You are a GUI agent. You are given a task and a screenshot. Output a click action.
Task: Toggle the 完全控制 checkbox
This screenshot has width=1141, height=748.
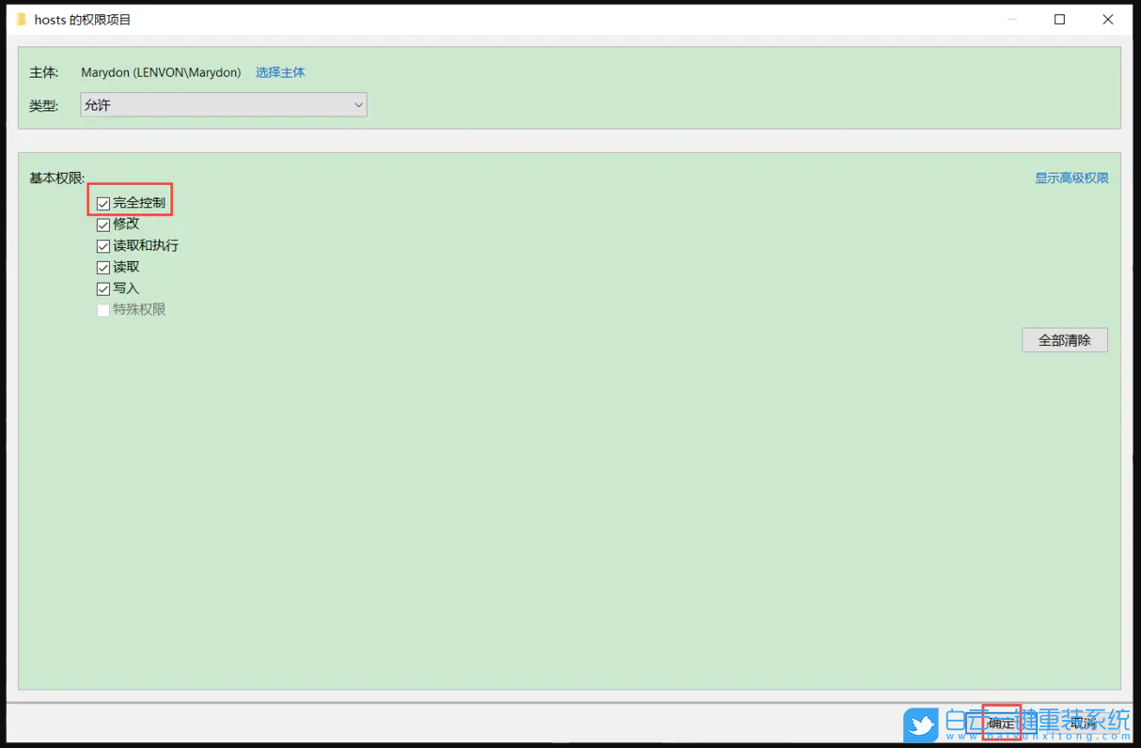coord(103,203)
